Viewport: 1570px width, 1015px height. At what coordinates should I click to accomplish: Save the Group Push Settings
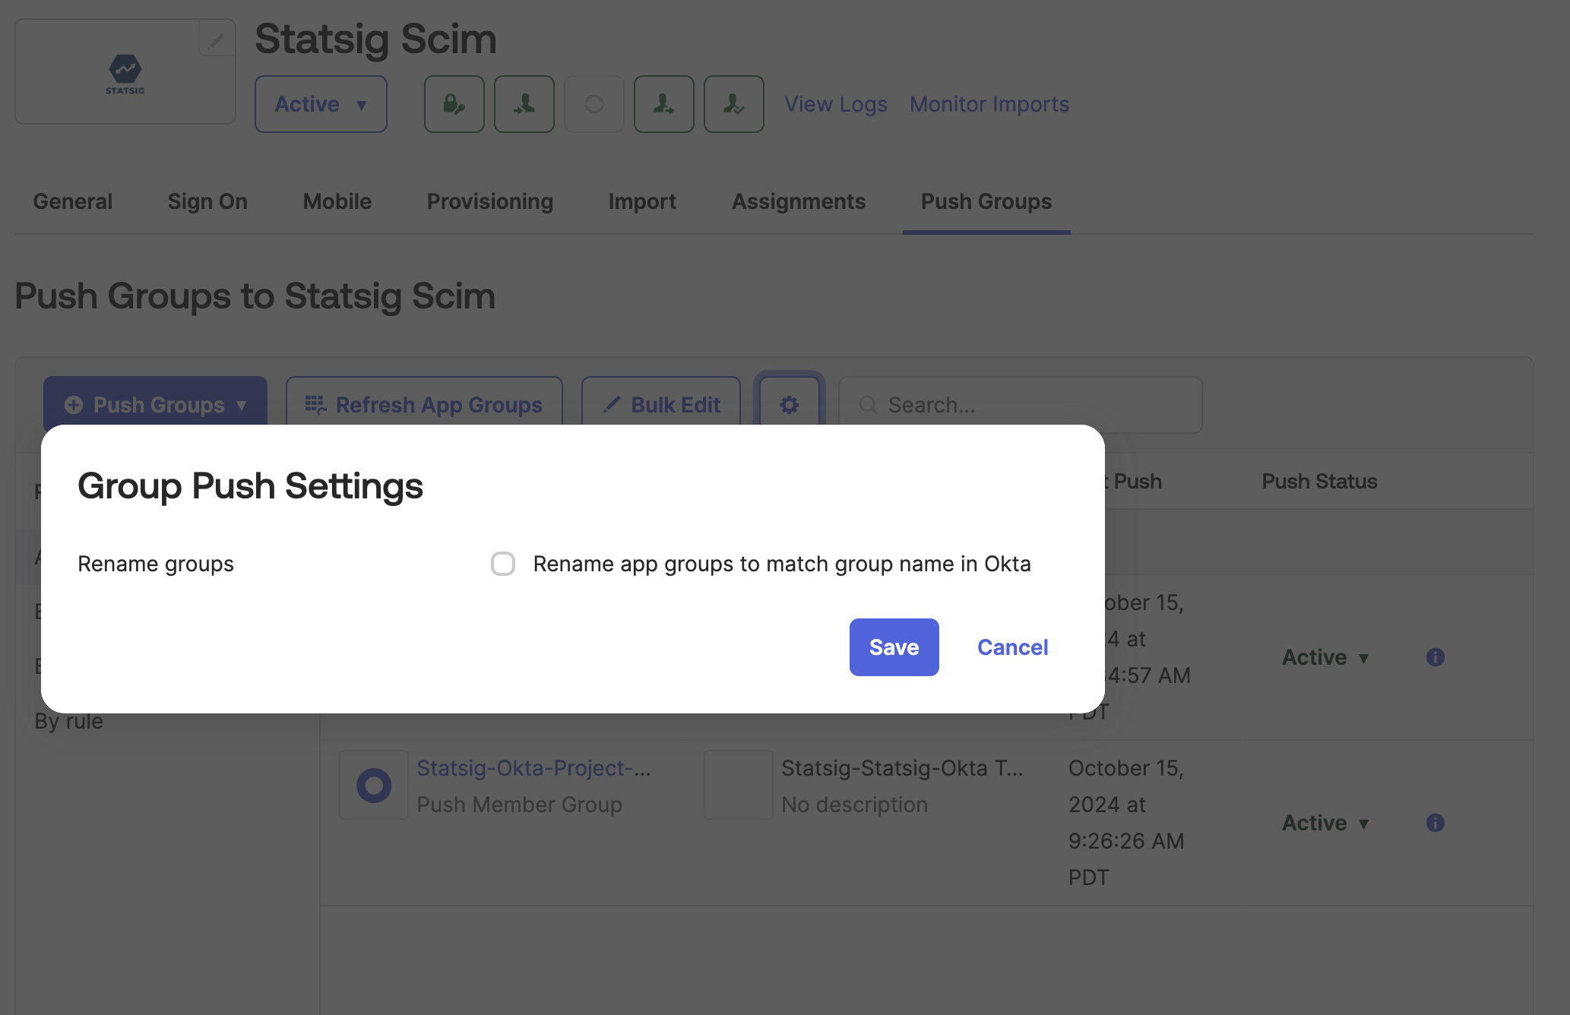pyautogui.click(x=894, y=647)
